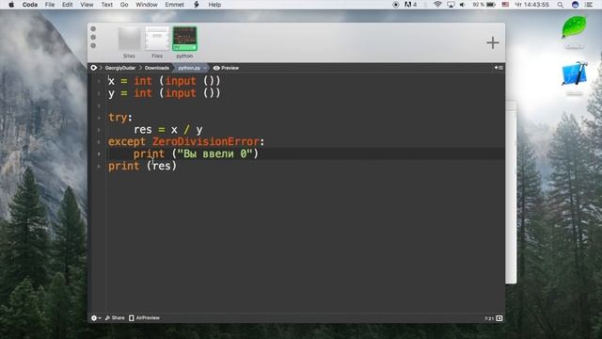
Task: Add a new tab with plus button
Action: (493, 42)
